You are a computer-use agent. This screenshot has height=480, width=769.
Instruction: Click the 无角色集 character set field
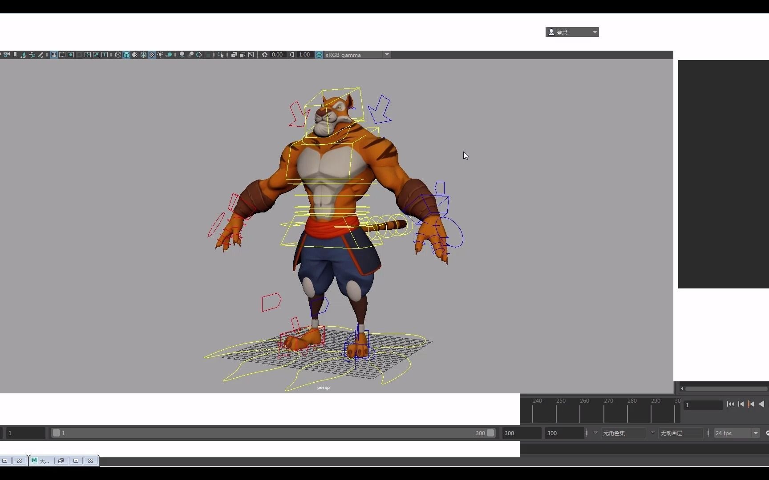pos(623,433)
